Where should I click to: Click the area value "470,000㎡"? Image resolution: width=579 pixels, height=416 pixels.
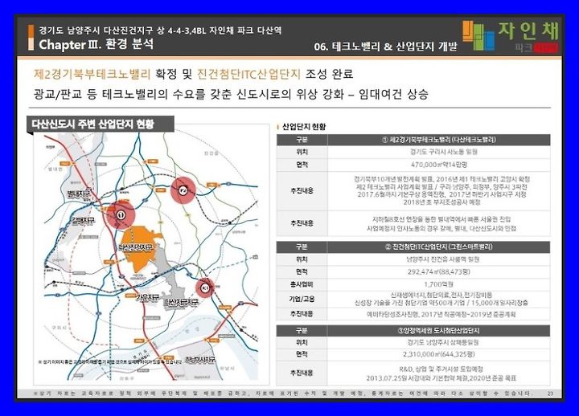tap(439, 165)
